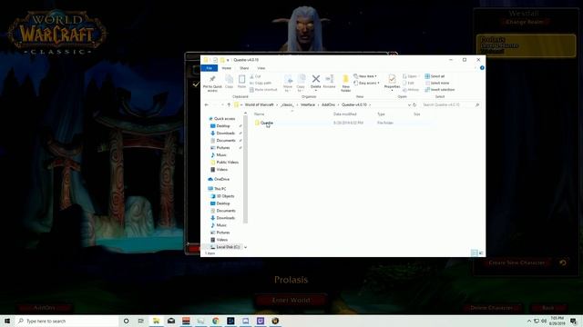Open the notification action center
Viewport: 583px width, 327px height.
pos(574,321)
